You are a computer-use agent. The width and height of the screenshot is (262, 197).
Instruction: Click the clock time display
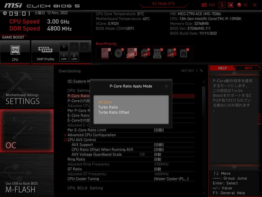pos(20,14)
